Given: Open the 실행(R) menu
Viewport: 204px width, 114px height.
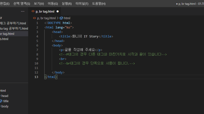Looking at the screenshot, I should pyautogui.click(x=67, y=4).
